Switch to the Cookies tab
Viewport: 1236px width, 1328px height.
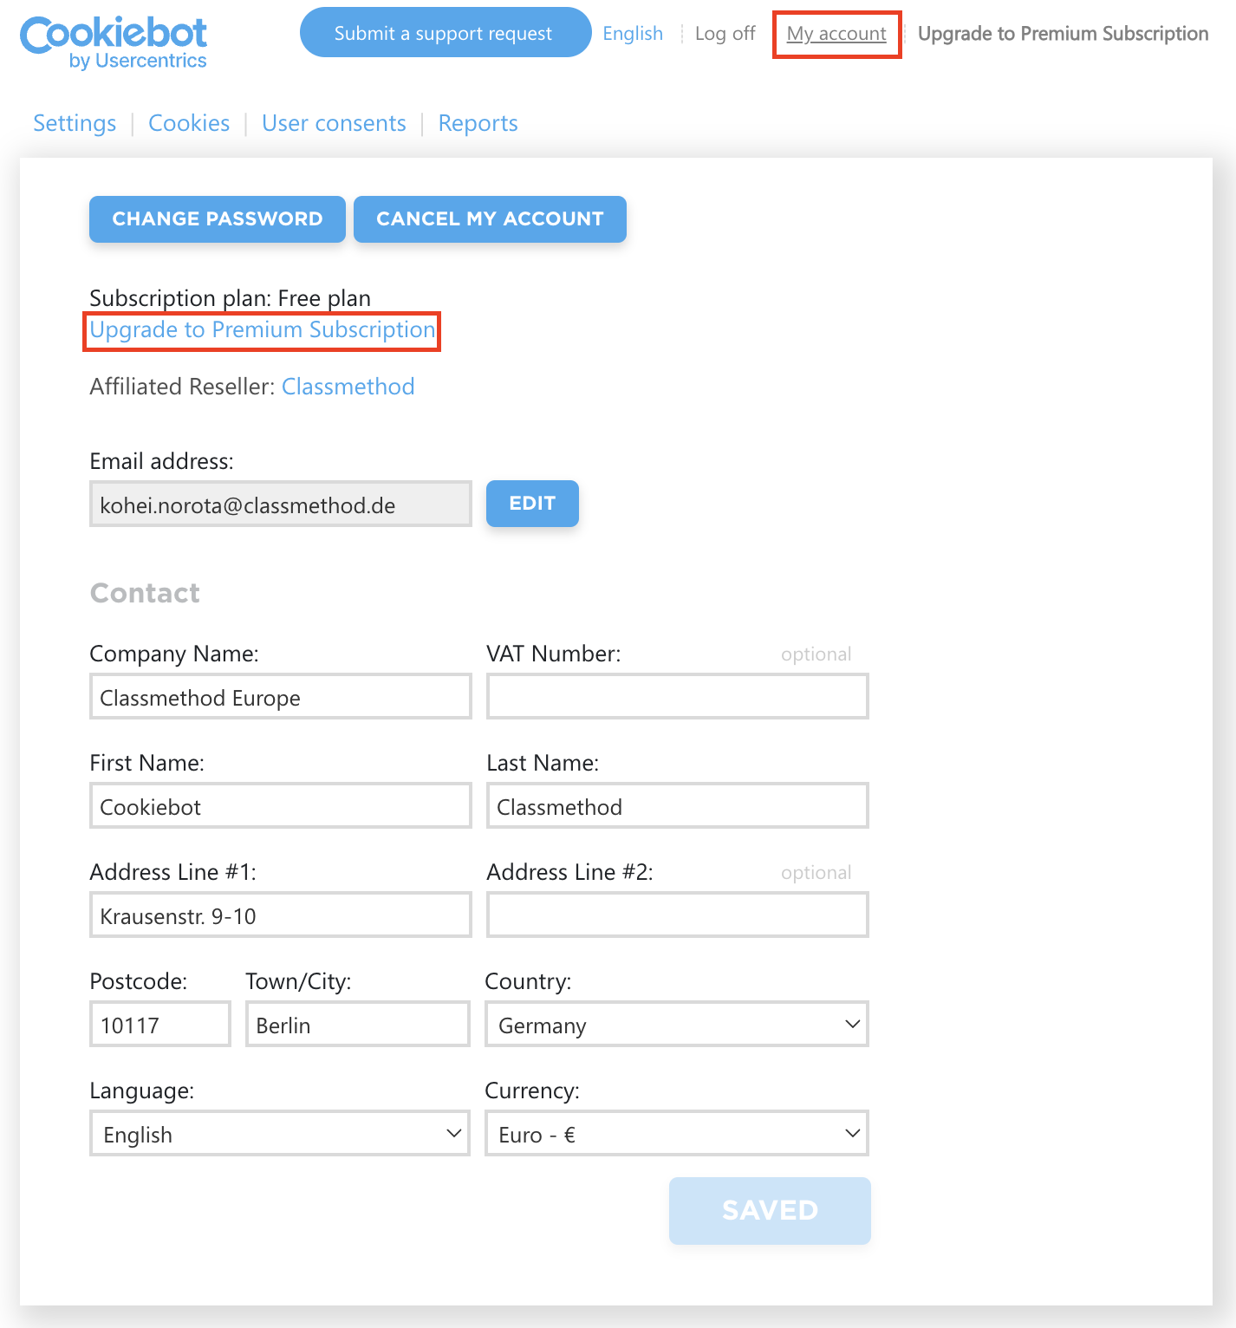click(x=189, y=123)
